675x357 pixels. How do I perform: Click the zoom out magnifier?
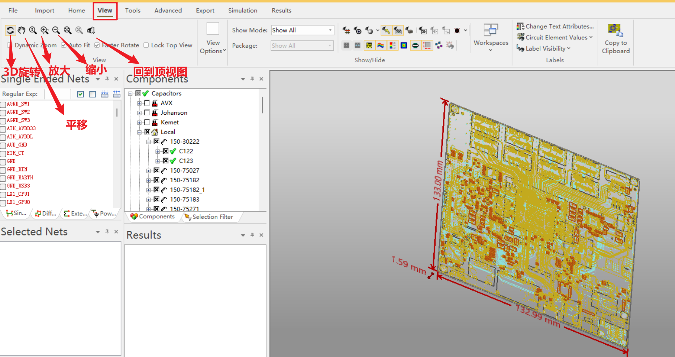point(56,30)
